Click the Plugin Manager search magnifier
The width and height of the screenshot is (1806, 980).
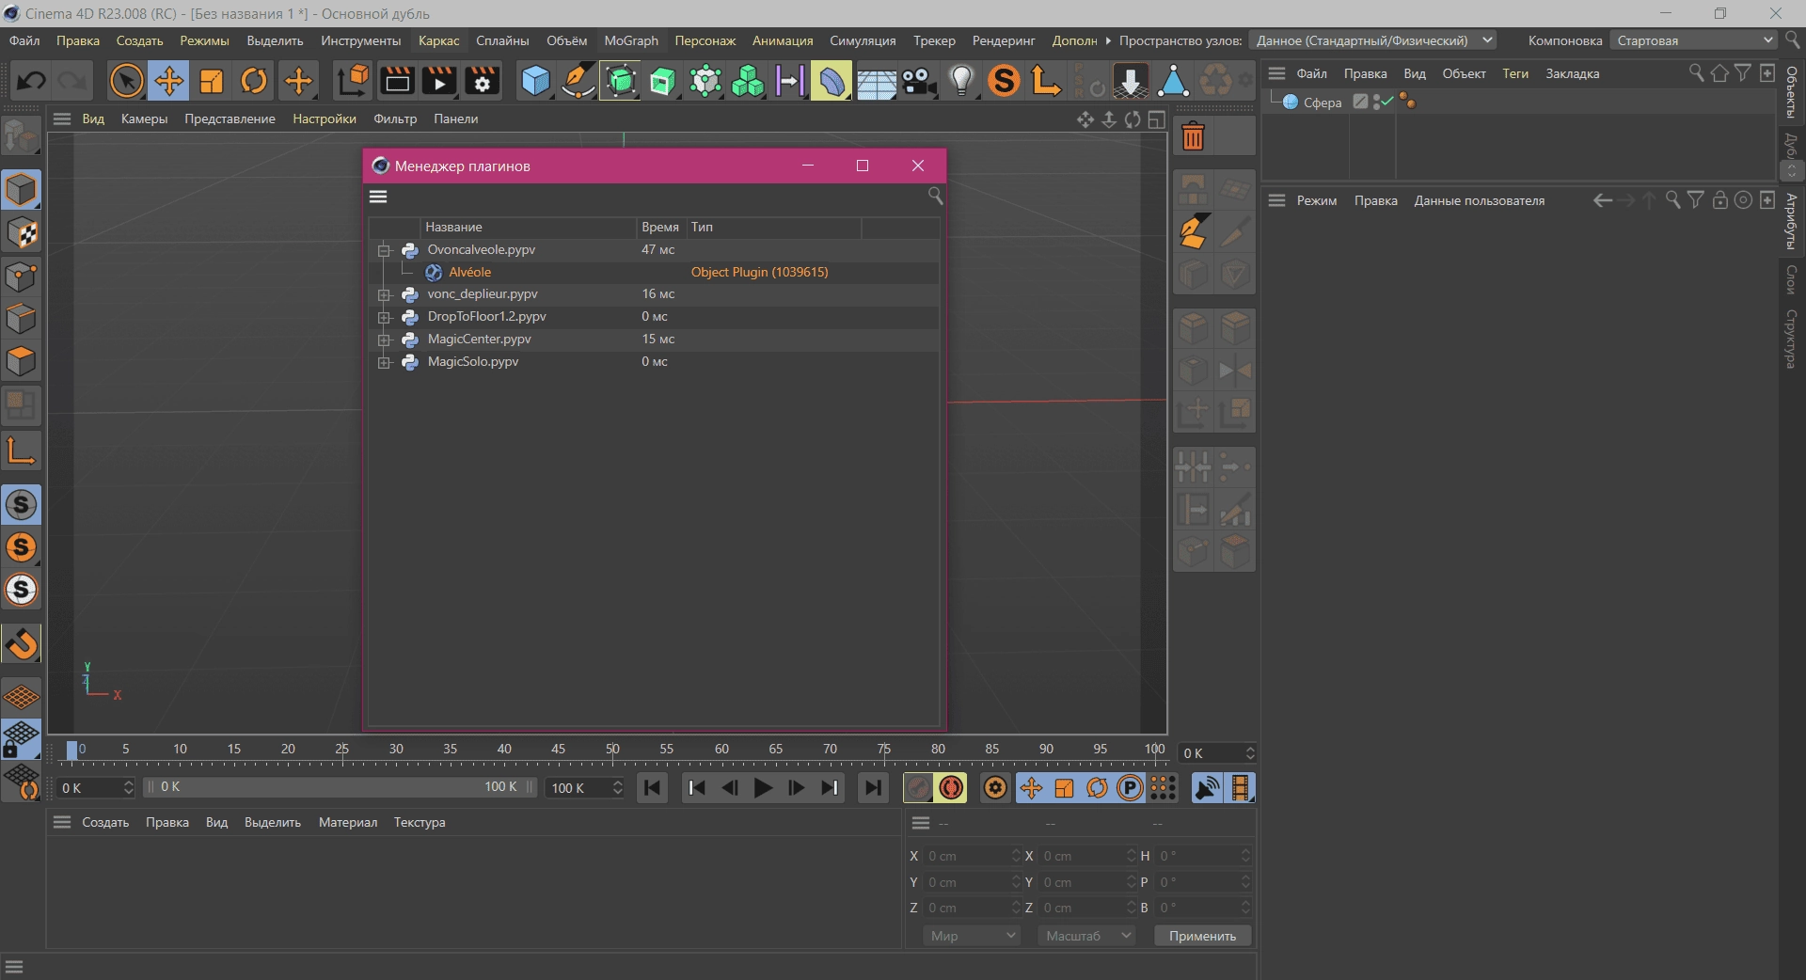tap(935, 196)
